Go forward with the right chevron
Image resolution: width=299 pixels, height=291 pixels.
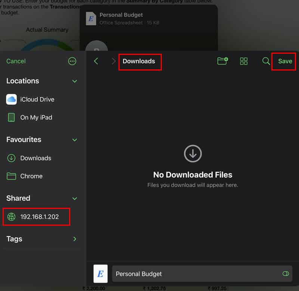click(114, 61)
